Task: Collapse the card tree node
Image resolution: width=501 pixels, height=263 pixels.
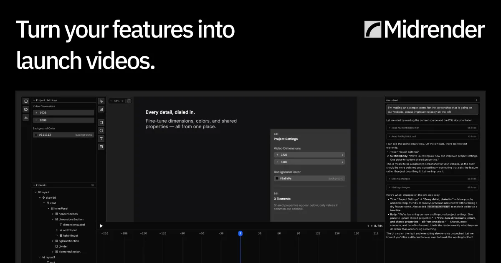Action: pos(44,203)
